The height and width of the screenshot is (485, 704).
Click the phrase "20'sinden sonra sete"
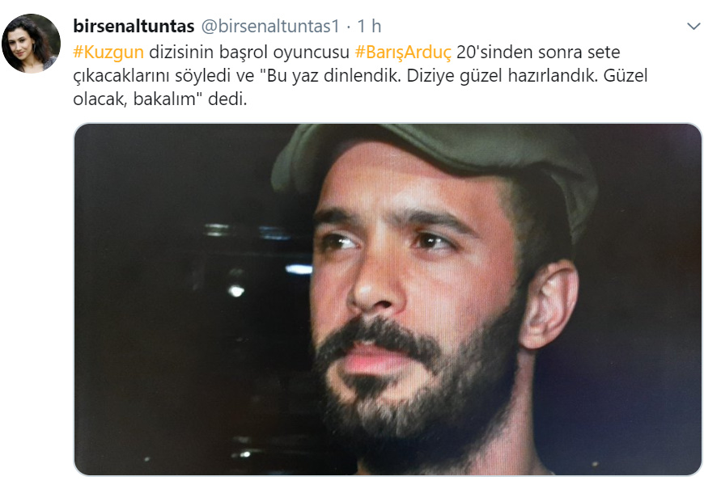point(538,52)
